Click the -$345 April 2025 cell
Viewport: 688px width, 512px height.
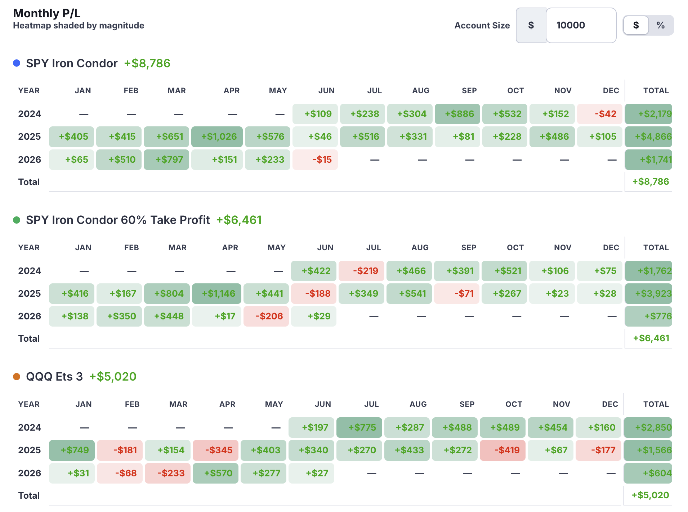[215, 450]
